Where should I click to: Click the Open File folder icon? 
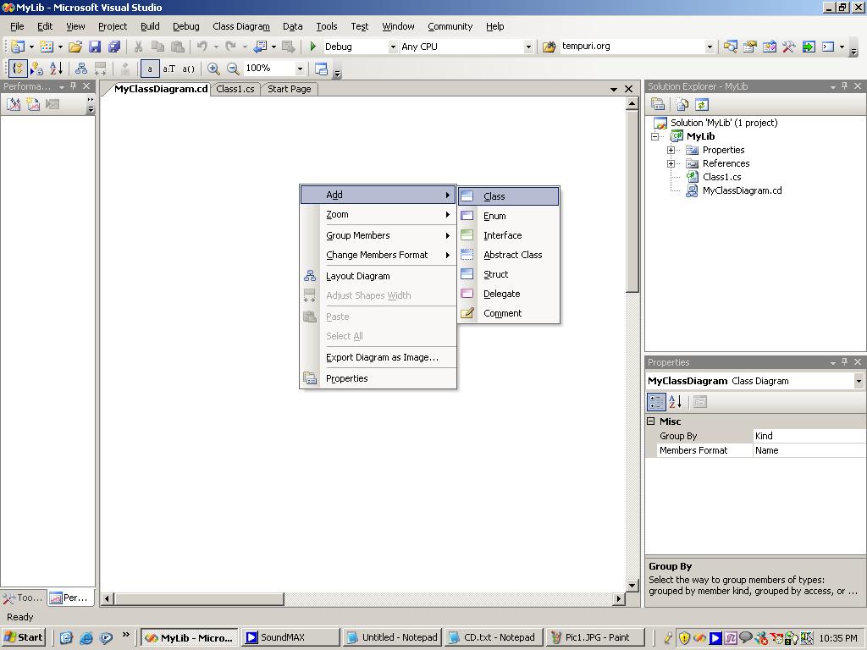click(75, 47)
